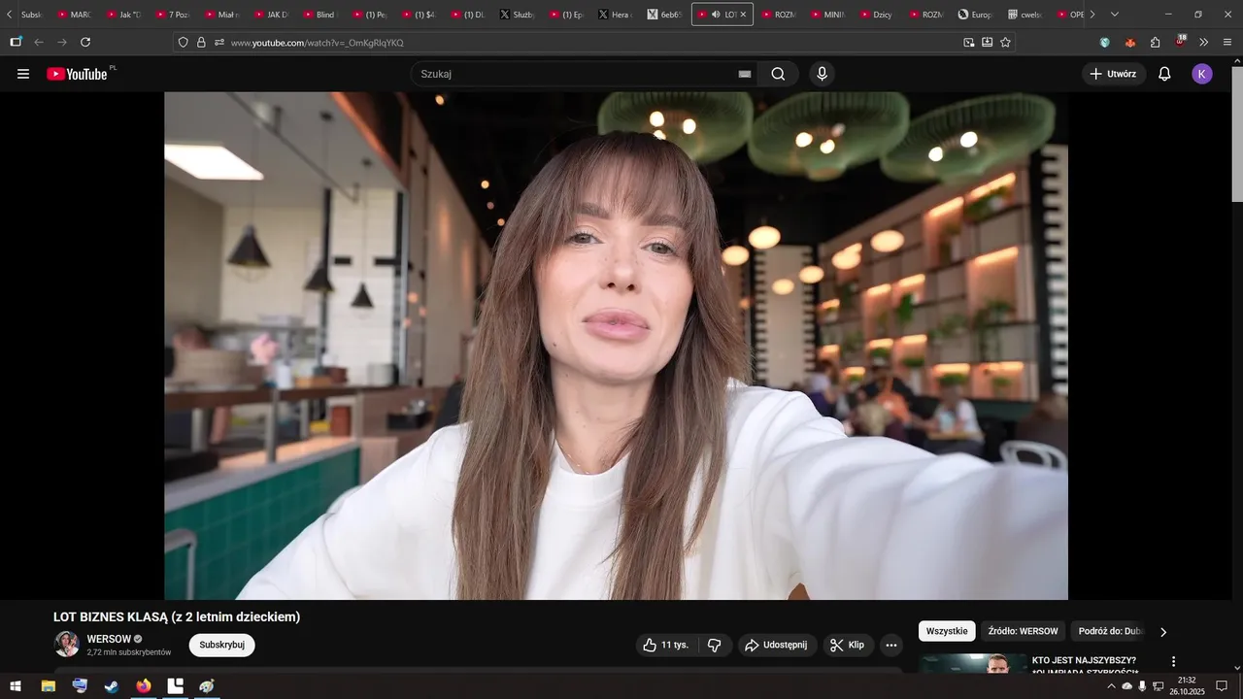Screen dimensions: 1243x699
Task: Show tracking protection shield in address bar
Action: coord(183,43)
